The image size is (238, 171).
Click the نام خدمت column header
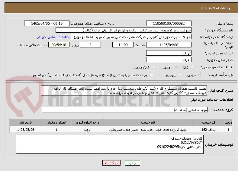pyautogui.click(x=148, y=122)
